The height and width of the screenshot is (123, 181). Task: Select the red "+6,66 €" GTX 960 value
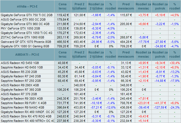pyautogui.click(x=143, y=24)
